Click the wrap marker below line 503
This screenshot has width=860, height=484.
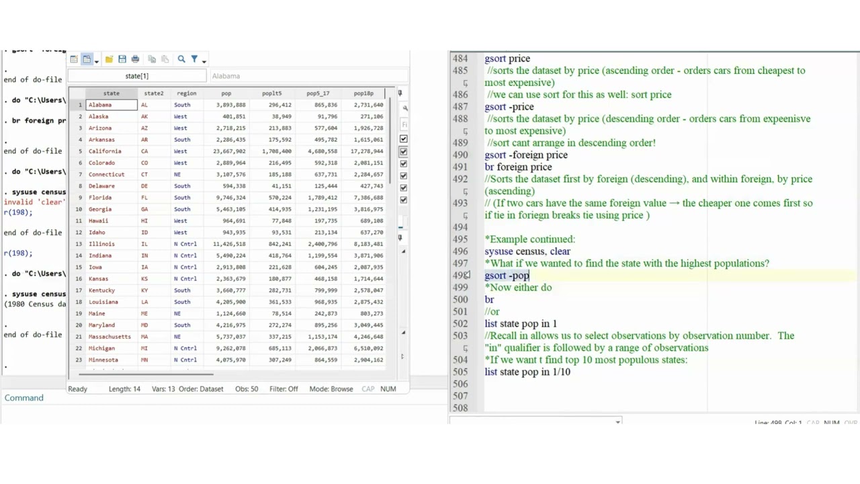point(465,348)
